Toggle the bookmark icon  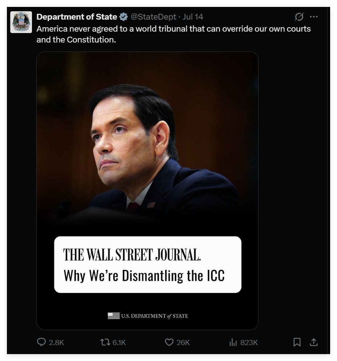coord(297,342)
